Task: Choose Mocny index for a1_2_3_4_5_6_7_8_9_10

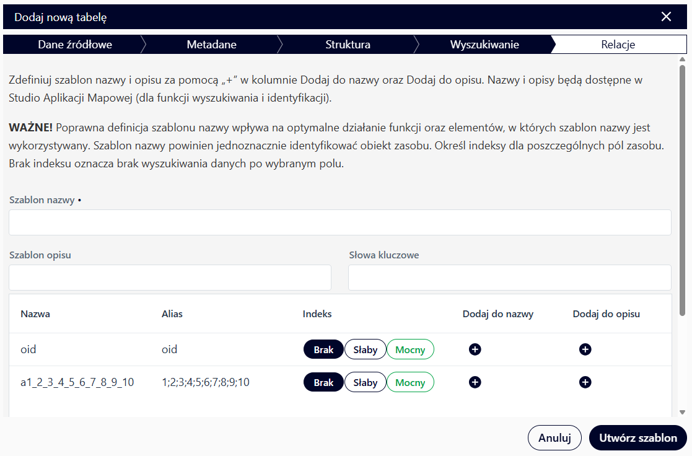Action: pos(410,382)
